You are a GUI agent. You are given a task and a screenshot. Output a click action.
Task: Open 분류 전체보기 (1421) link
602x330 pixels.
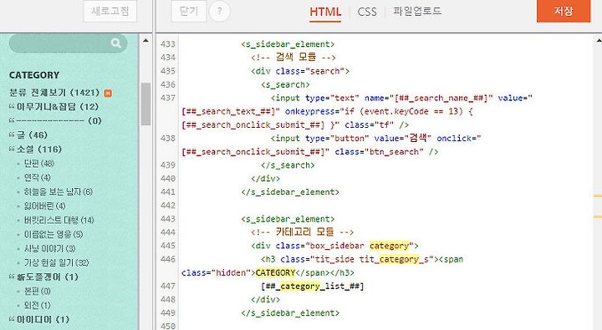tap(54, 93)
